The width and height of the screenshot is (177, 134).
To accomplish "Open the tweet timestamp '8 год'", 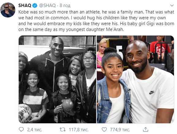I will coord(65,5).
